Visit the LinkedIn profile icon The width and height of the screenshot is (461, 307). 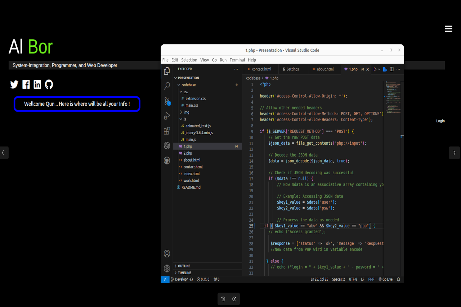pyautogui.click(x=37, y=85)
